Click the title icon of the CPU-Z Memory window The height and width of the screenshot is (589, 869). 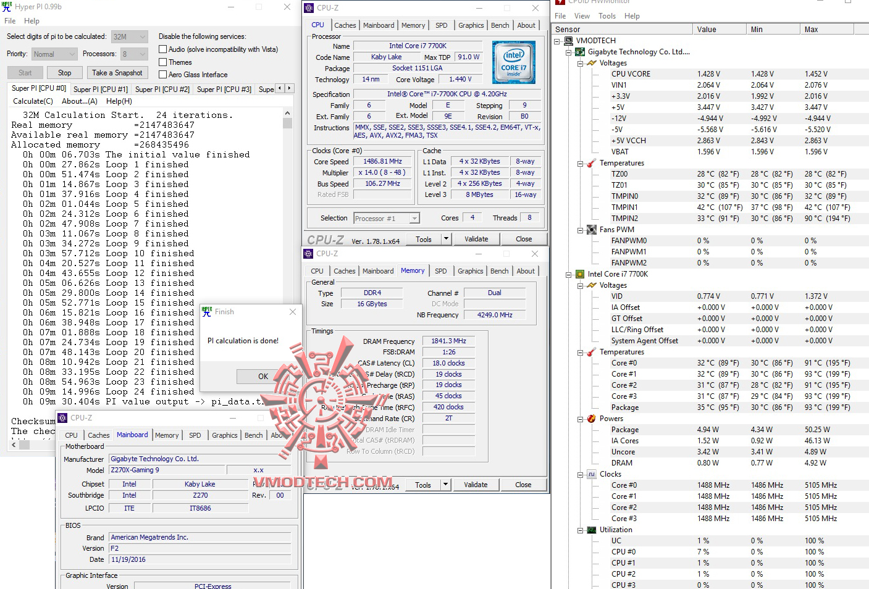[x=308, y=254]
